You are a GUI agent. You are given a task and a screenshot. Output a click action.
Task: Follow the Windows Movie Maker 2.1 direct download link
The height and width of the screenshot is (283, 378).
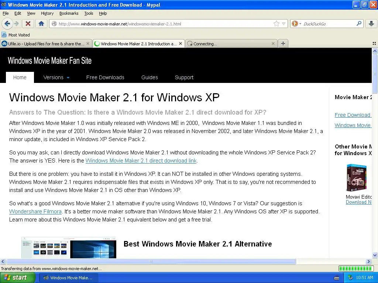point(141,161)
